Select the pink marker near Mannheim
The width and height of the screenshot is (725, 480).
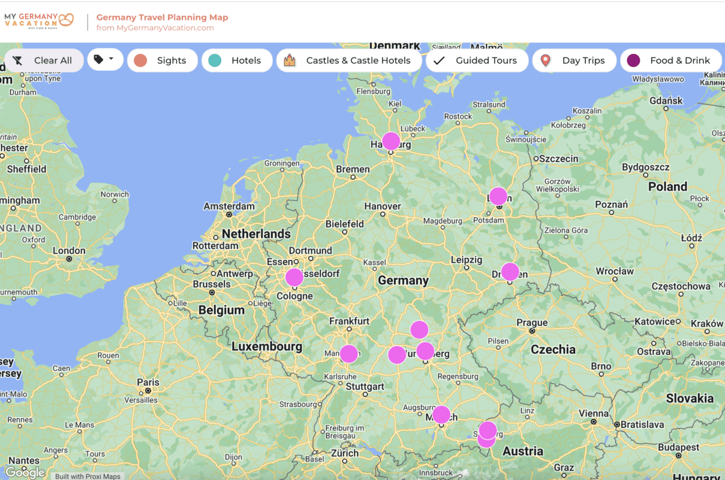349,354
